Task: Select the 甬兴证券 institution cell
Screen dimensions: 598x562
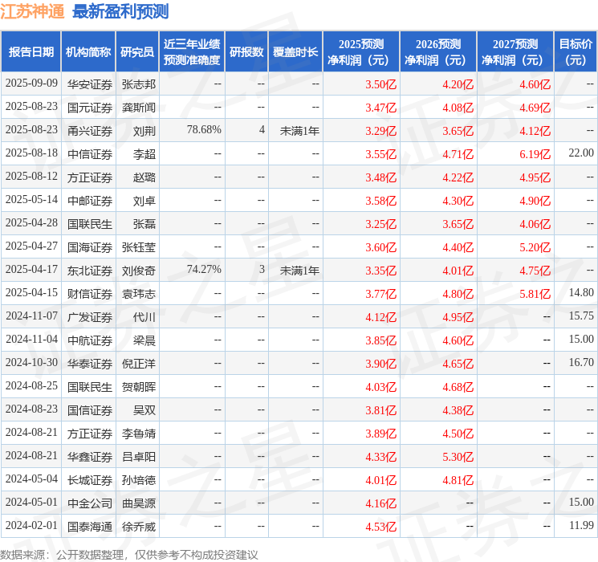Action: point(90,131)
